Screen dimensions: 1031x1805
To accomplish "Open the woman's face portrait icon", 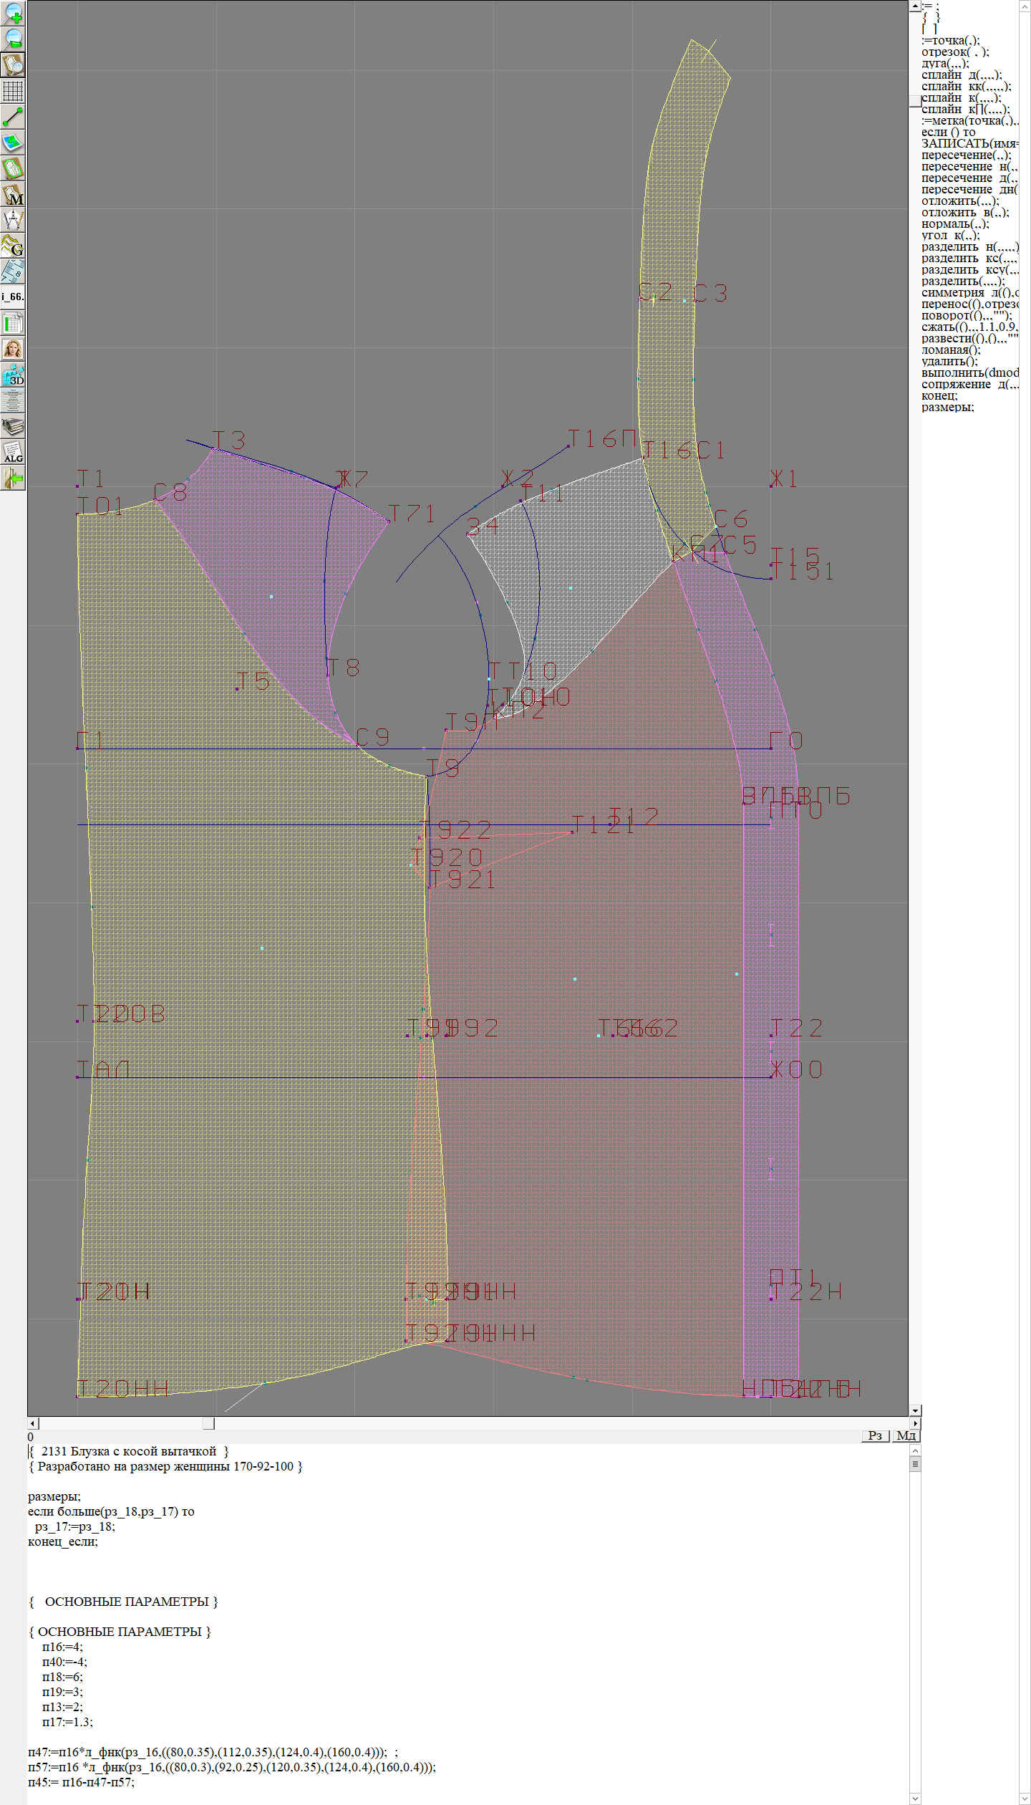I will coord(13,349).
